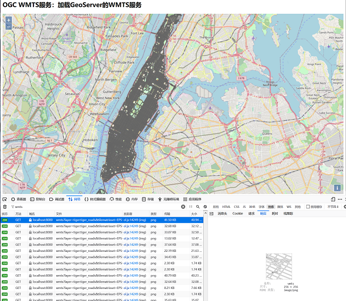Zoom out on the map
This screenshot has height=301, width=346.
click(x=9, y=27)
